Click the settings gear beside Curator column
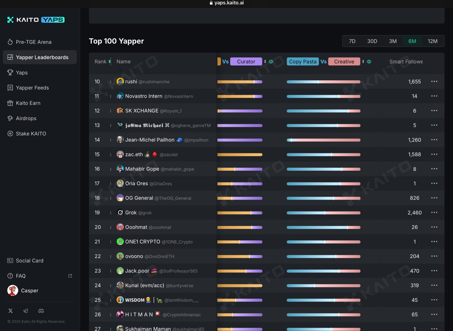 point(271,61)
